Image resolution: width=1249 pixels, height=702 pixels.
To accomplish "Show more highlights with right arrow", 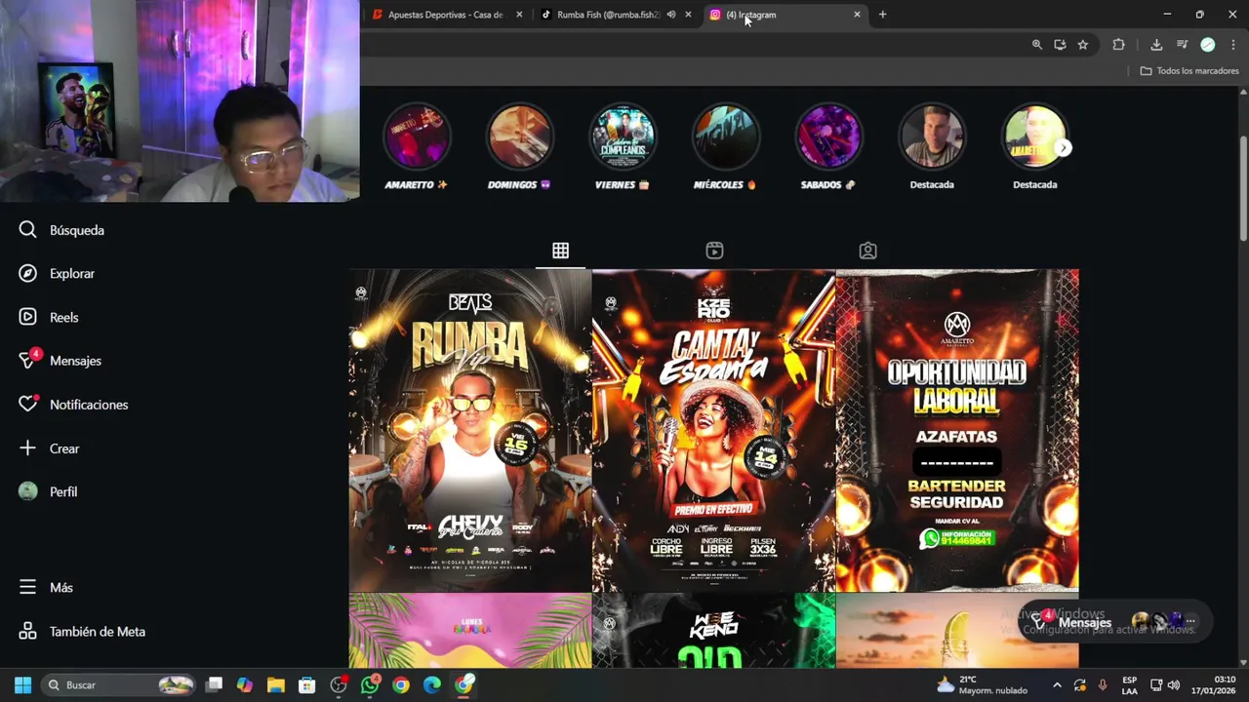I will [x=1064, y=148].
